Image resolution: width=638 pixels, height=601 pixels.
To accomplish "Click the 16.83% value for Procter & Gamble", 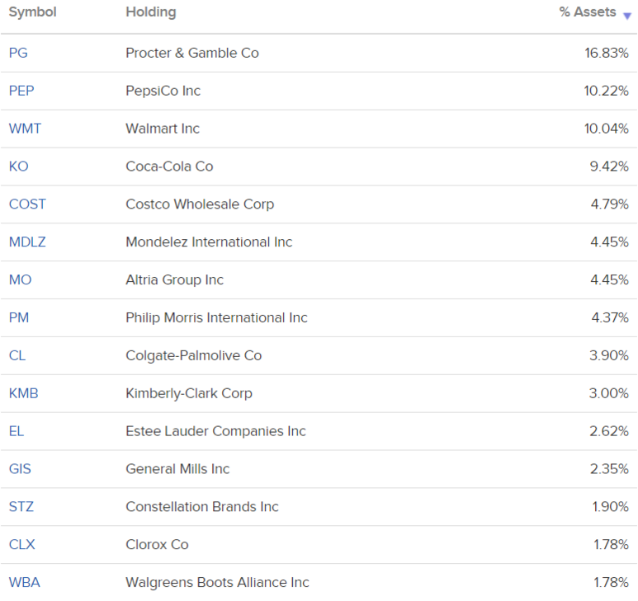I will [x=607, y=53].
